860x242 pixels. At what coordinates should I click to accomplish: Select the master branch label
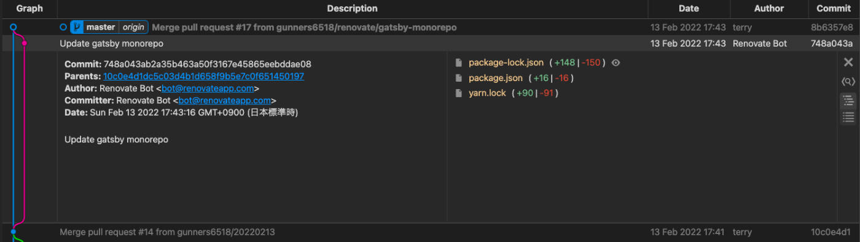pyautogui.click(x=101, y=28)
